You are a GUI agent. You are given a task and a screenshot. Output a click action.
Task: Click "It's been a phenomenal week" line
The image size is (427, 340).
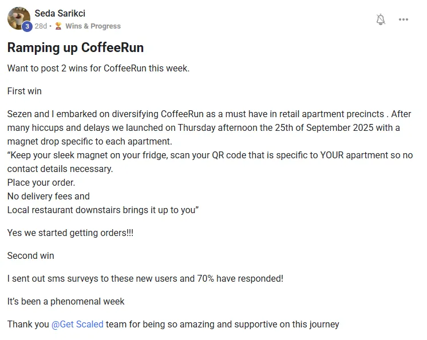click(x=66, y=301)
